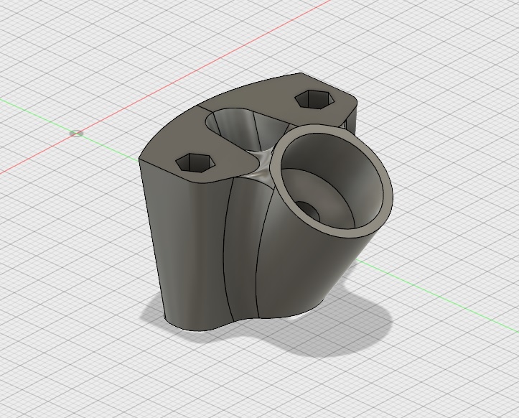Viewport: 519px width, 418px height.
Task: Pick the left hexagonal hole on model top
Action: point(196,162)
